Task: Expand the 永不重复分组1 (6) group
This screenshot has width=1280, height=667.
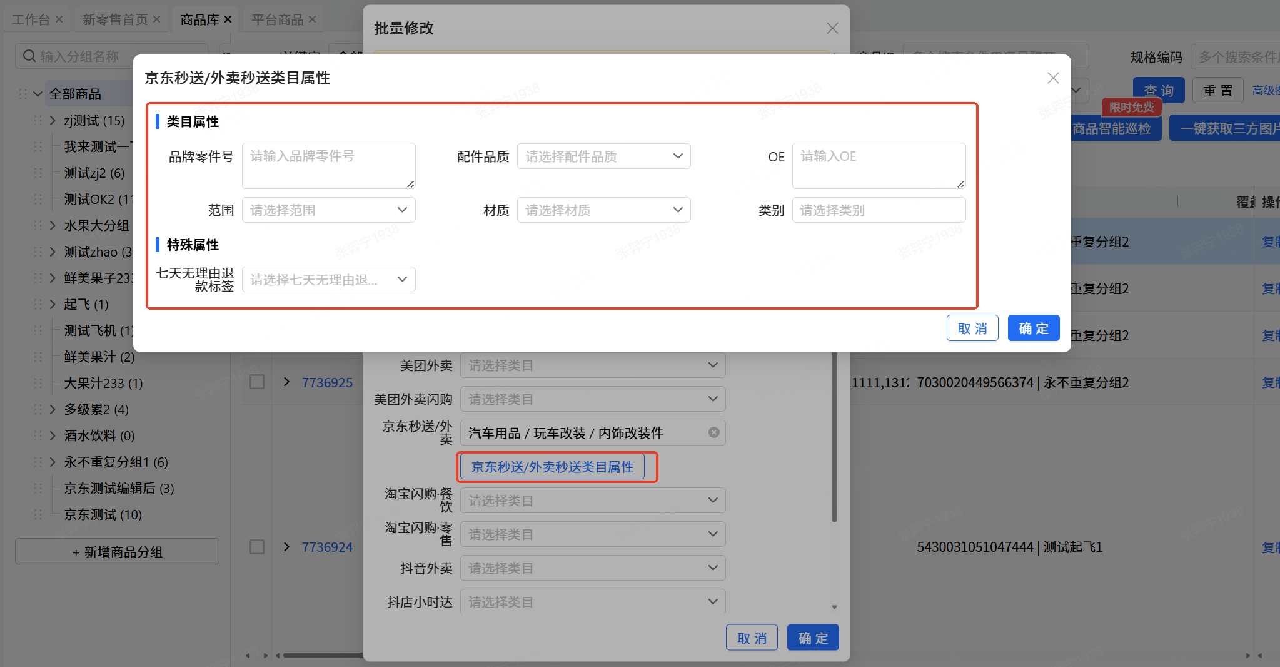Action: [53, 462]
